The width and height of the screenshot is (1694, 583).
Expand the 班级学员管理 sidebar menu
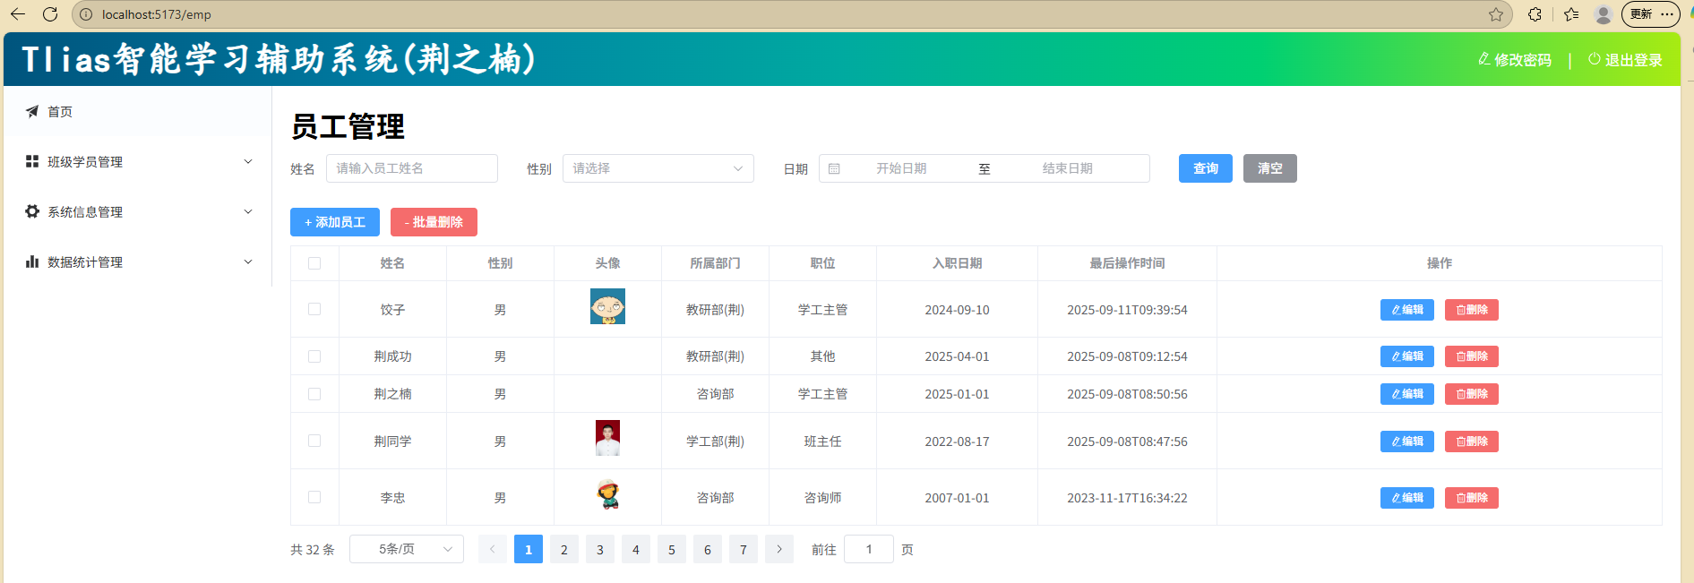pos(139,161)
